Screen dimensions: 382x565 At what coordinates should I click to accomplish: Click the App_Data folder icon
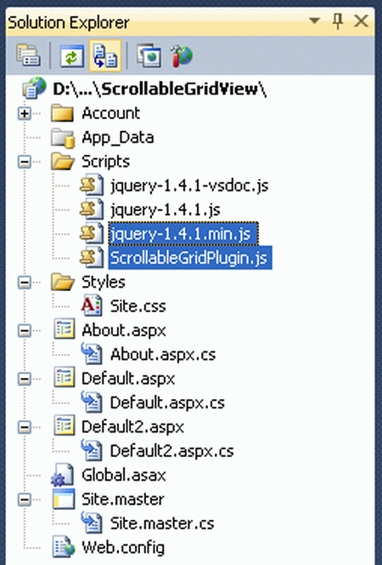click(63, 138)
